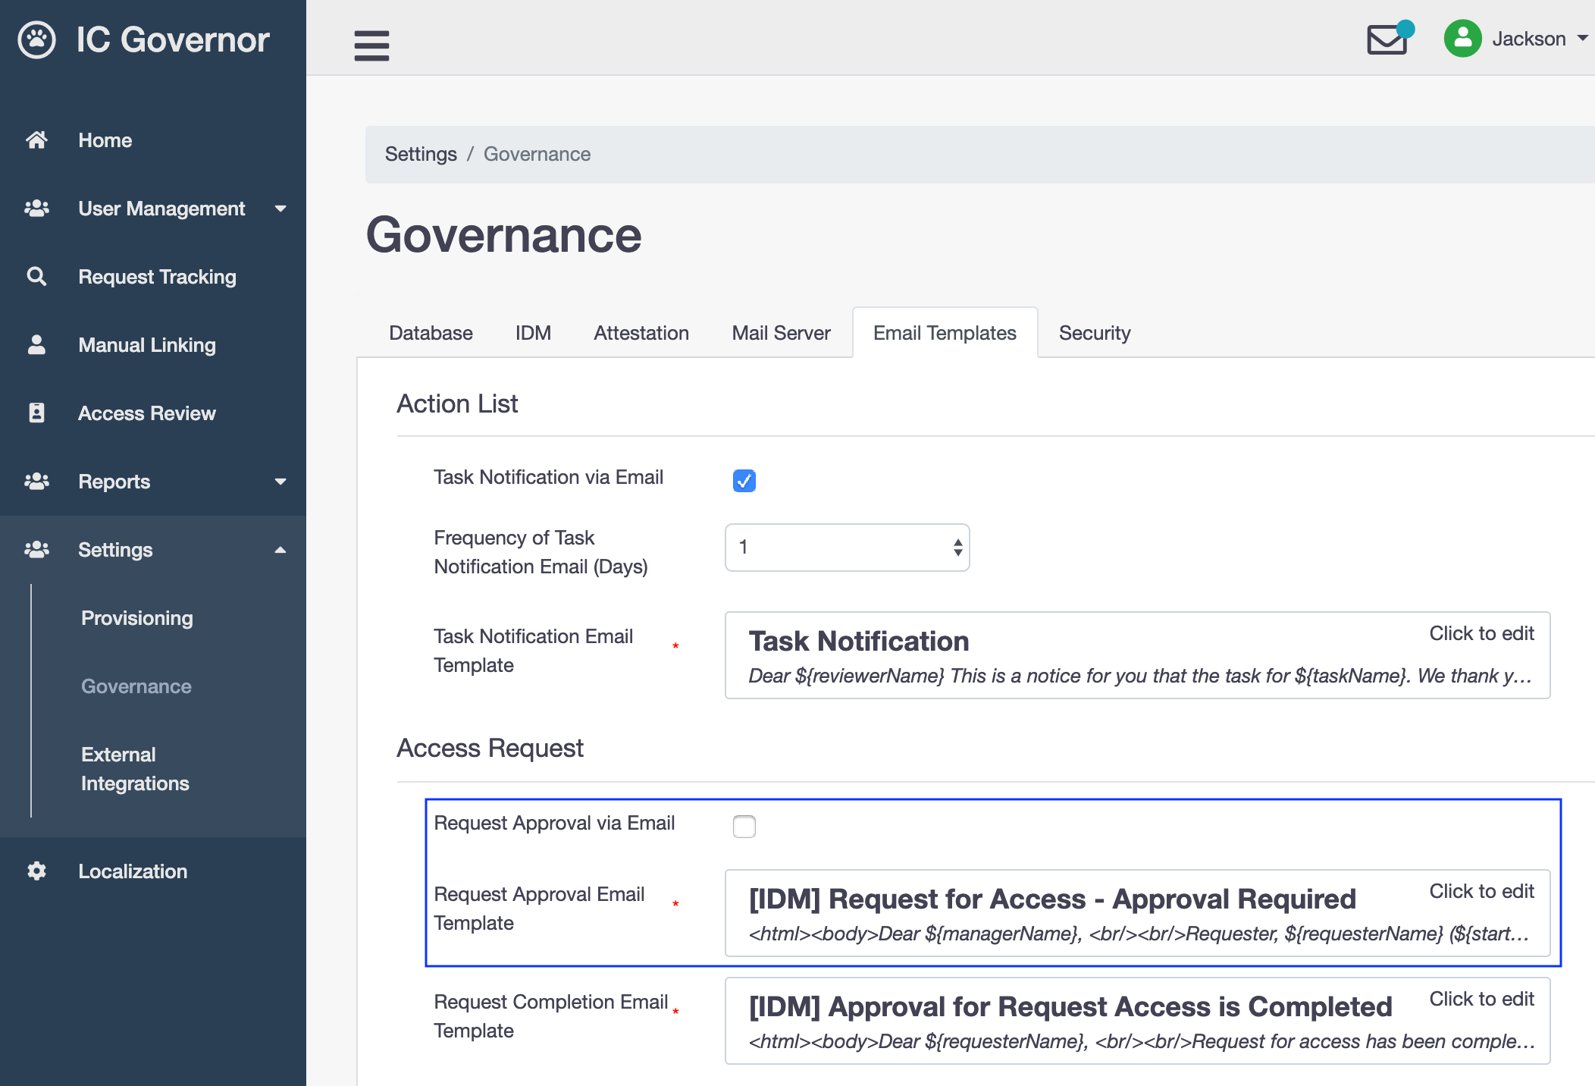
Task: Edit the Approval for Request Access Completed template
Action: point(1137,1021)
